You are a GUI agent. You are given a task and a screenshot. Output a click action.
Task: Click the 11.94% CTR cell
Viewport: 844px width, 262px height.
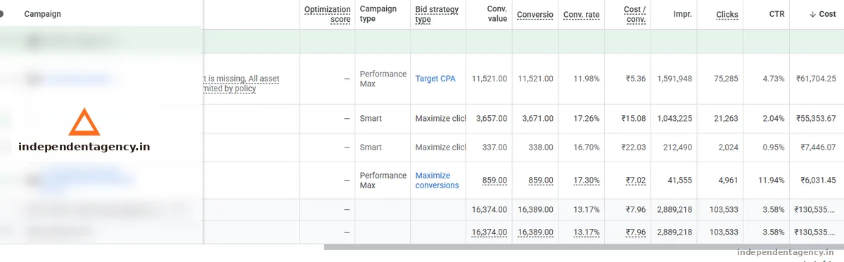pyautogui.click(x=771, y=181)
